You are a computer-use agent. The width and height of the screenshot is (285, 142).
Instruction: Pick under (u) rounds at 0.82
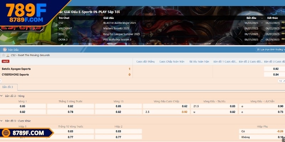[214, 112]
